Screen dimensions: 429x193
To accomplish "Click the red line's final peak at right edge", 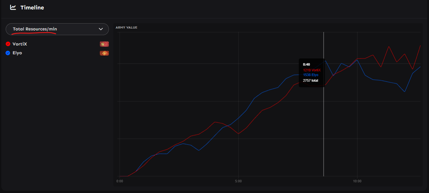I will coord(420,46).
